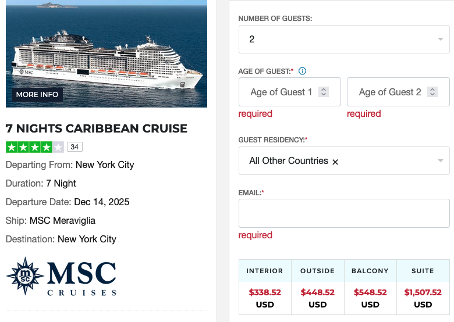454x322 pixels.
Task: Focus the Email input field
Action: [x=344, y=213]
